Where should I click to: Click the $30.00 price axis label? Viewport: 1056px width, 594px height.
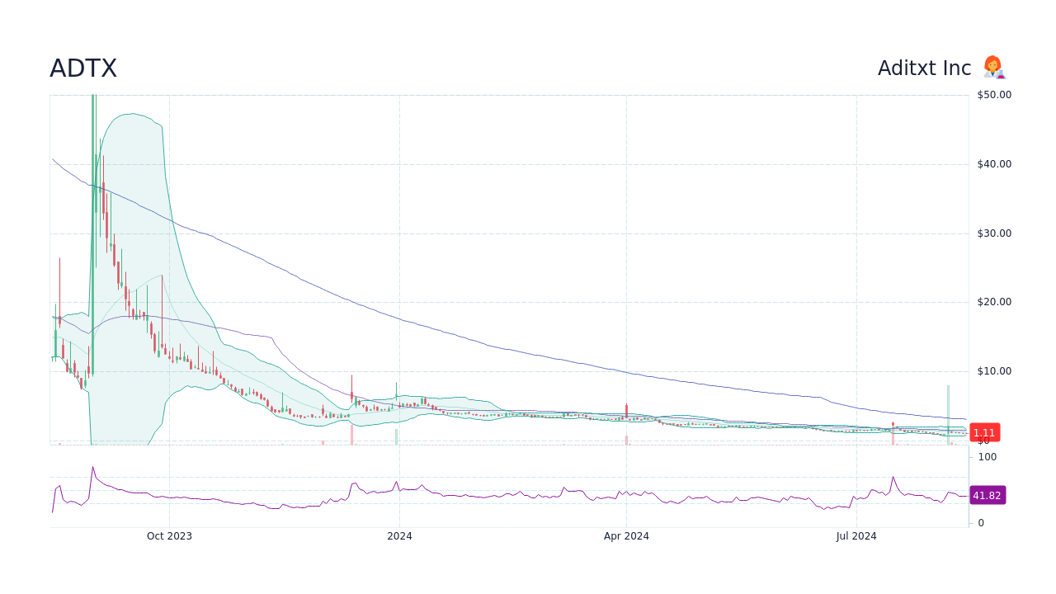coord(994,233)
